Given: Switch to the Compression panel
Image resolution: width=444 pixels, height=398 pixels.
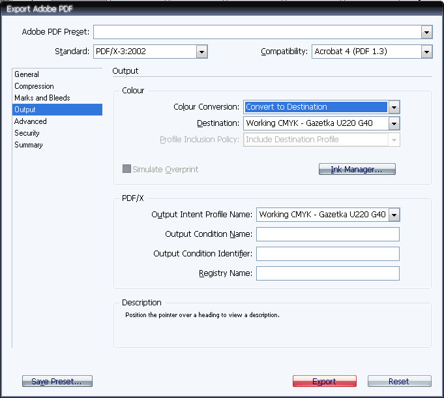Looking at the screenshot, I should (34, 86).
